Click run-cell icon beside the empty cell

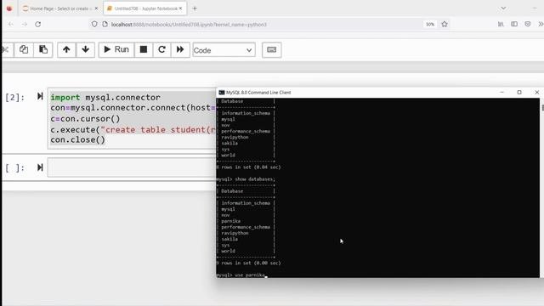(x=40, y=167)
